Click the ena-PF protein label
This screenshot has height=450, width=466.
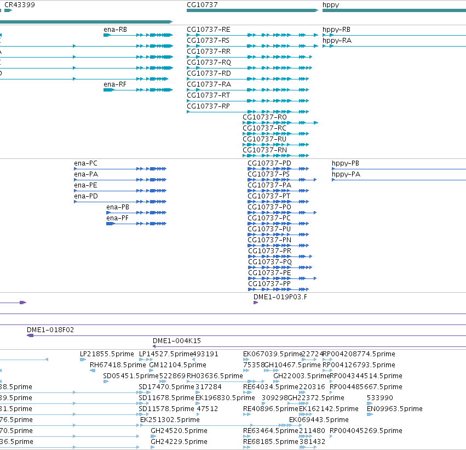coord(117,218)
